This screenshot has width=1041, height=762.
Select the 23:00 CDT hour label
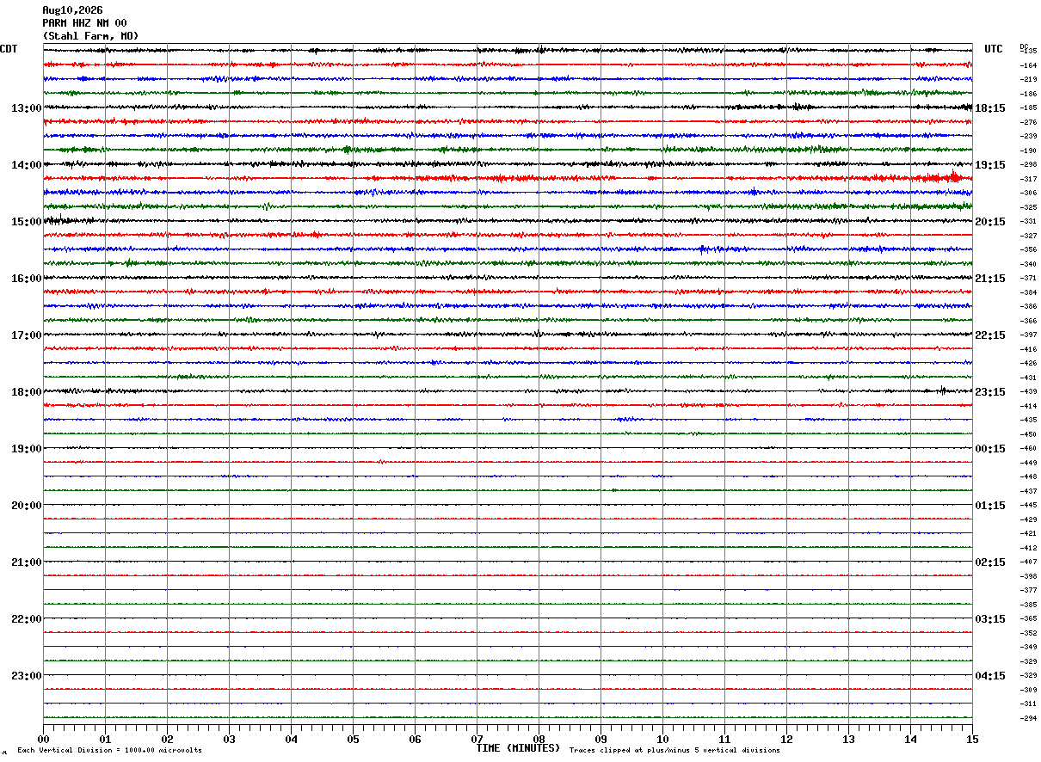(x=27, y=675)
